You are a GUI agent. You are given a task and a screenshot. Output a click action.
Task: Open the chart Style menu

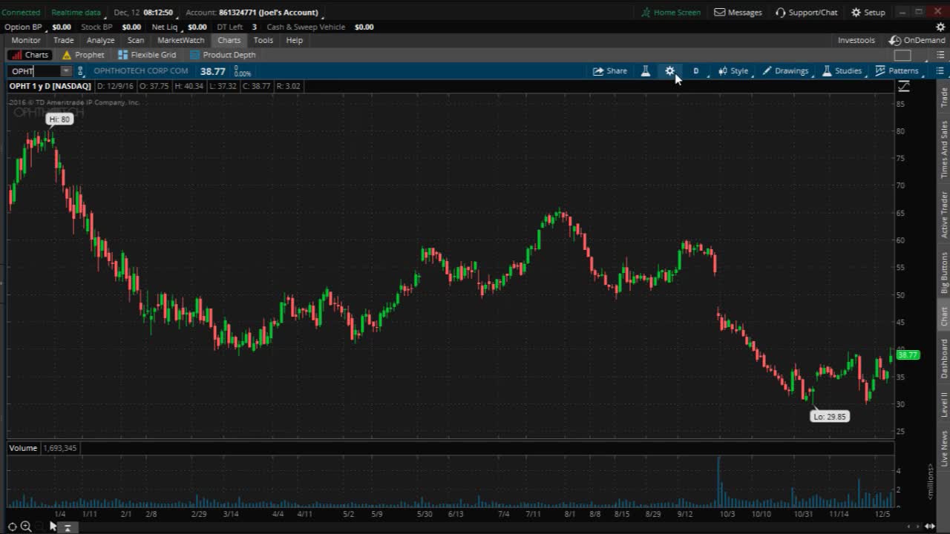click(733, 71)
